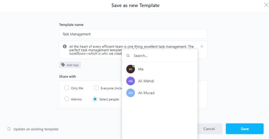Click Ali Mehdi's purple AM avatar
Screen dimensions: 269x139
coord(130,81)
